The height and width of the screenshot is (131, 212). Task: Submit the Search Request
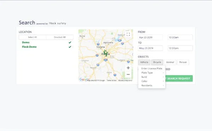[x=179, y=78]
